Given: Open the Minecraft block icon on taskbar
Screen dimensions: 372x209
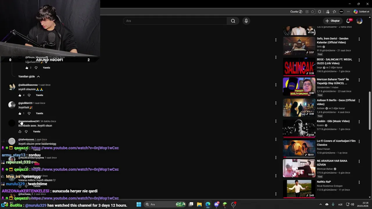Looking at the screenshot, I should tap(225, 204).
